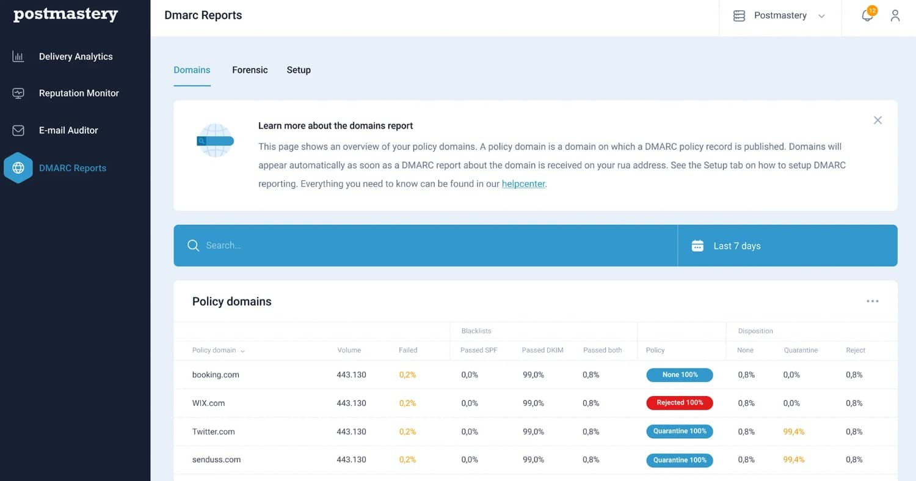
Task: Click Quarantine 100% badge in senduss.com row
Action: (x=680, y=460)
